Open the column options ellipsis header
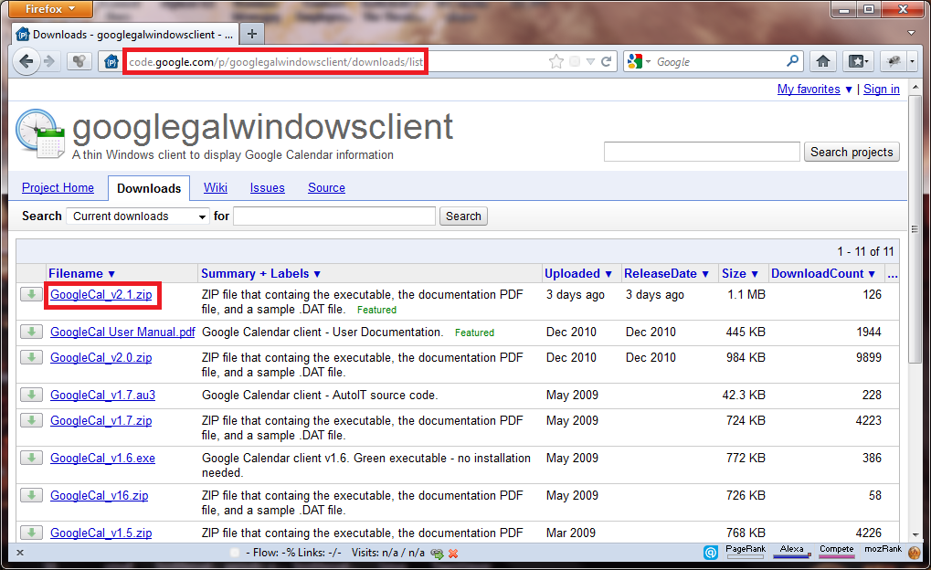The width and height of the screenshot is (931, 570). tap(892, 273)
